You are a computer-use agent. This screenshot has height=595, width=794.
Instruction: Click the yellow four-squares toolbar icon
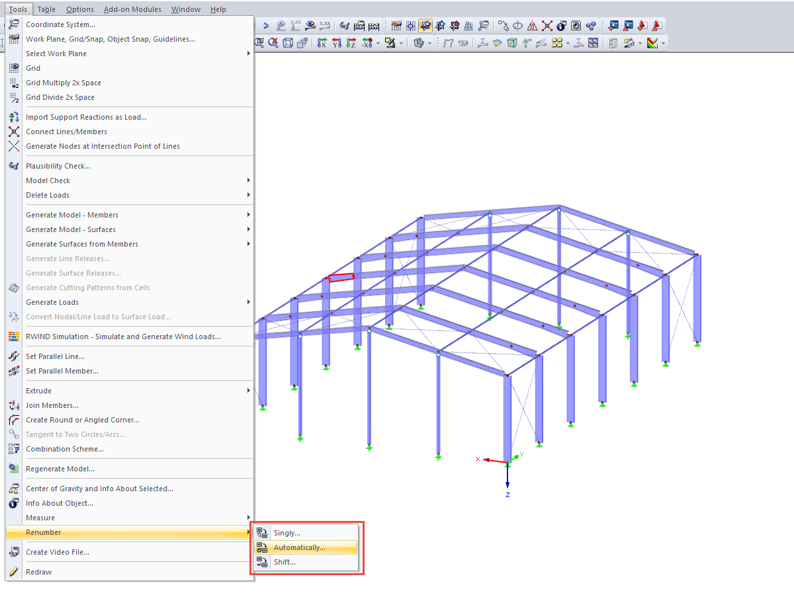[x=556, y=43]
